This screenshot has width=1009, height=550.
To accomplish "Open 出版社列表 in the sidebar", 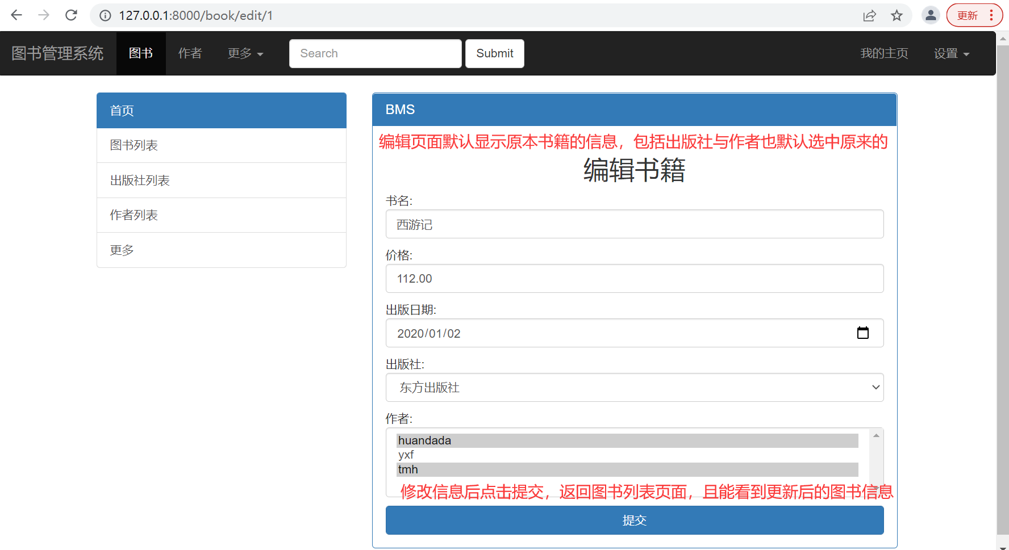I will coord(222,180).
